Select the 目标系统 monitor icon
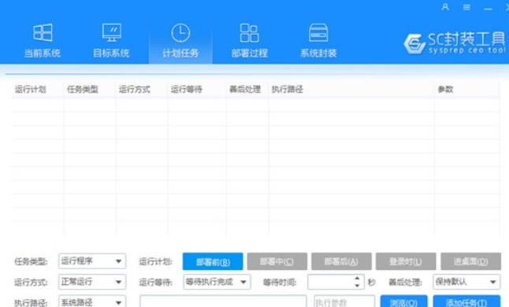 point(112,32)
